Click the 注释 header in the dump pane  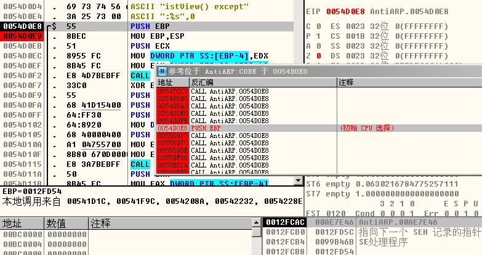170,223
